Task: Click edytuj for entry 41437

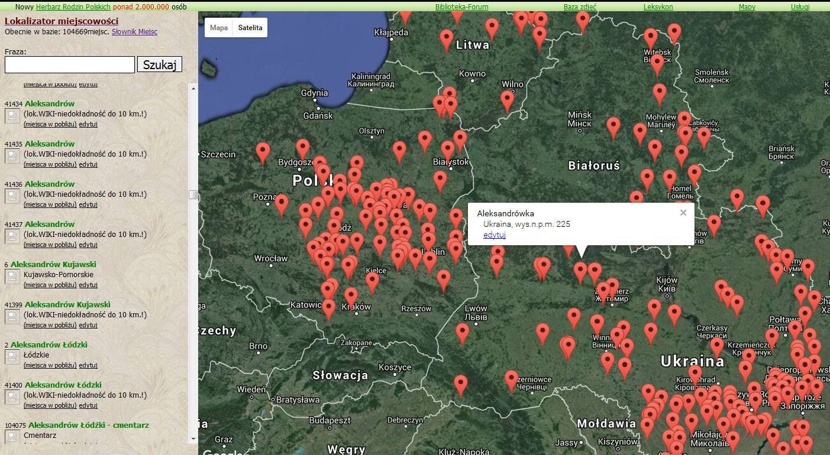Action: pyautogui.click(x=88, y=245)
